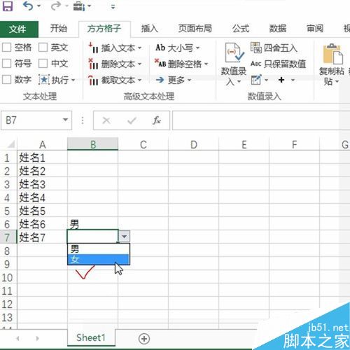350x350 pixels.
Task: Tick the 英文 checkbox
Action: pos(43,48)
